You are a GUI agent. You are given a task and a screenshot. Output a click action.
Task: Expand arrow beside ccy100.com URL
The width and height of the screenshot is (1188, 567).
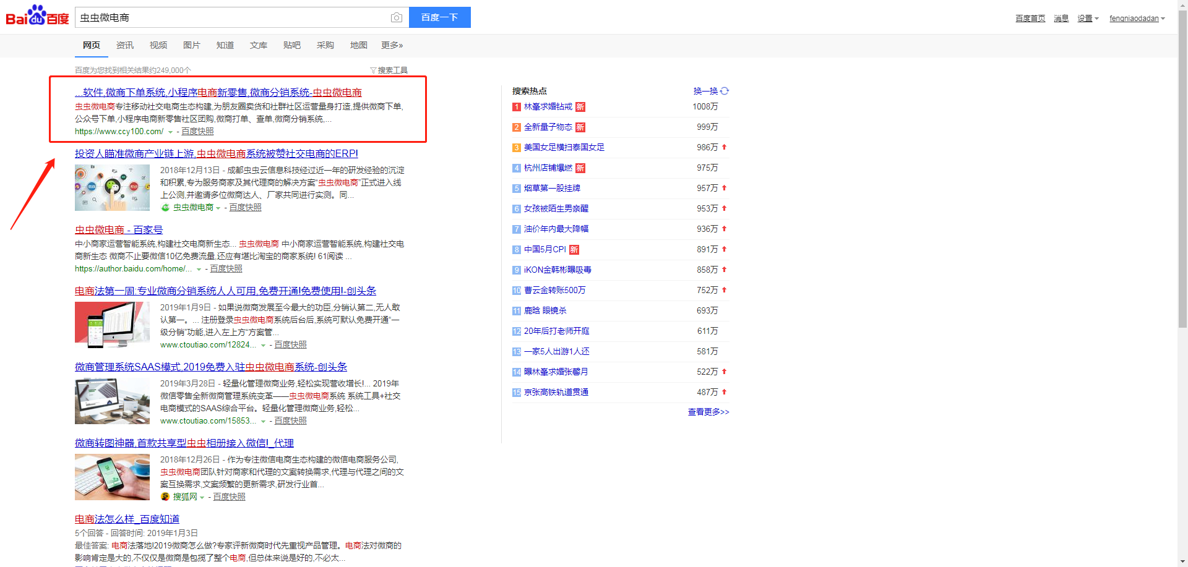point(170,132)
